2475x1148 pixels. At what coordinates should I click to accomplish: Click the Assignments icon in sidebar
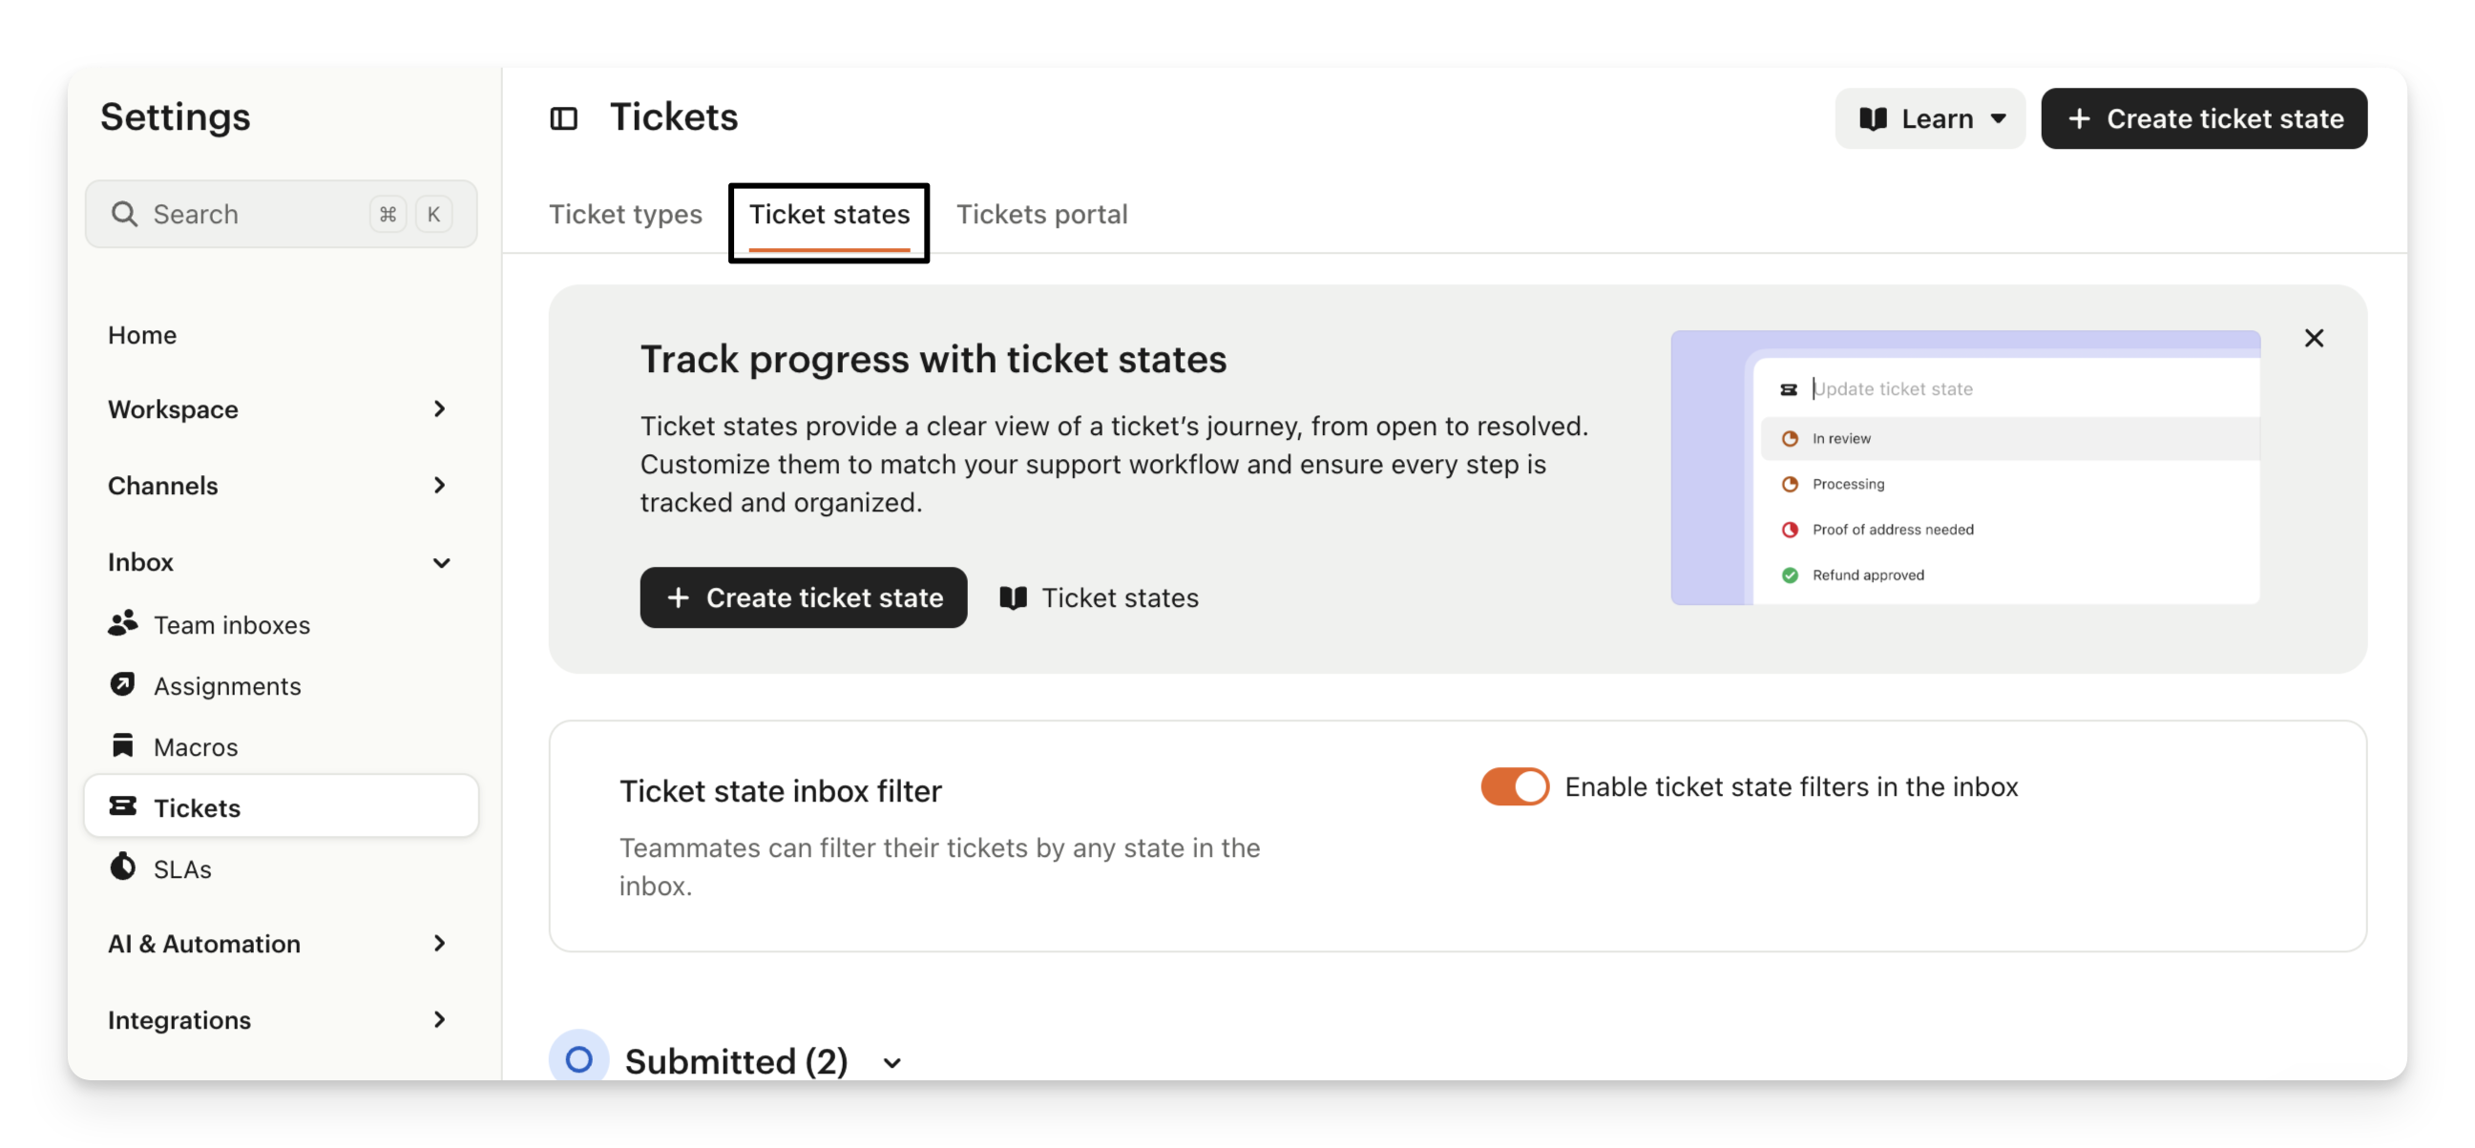[122, 684]
